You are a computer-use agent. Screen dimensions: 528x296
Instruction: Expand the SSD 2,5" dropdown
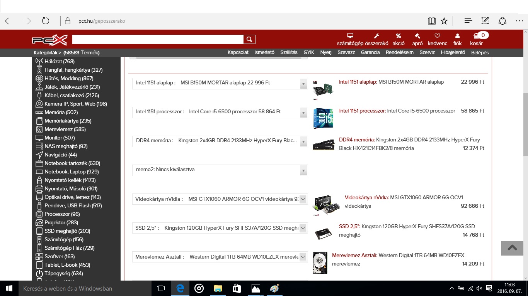click(x=303, y=228)
